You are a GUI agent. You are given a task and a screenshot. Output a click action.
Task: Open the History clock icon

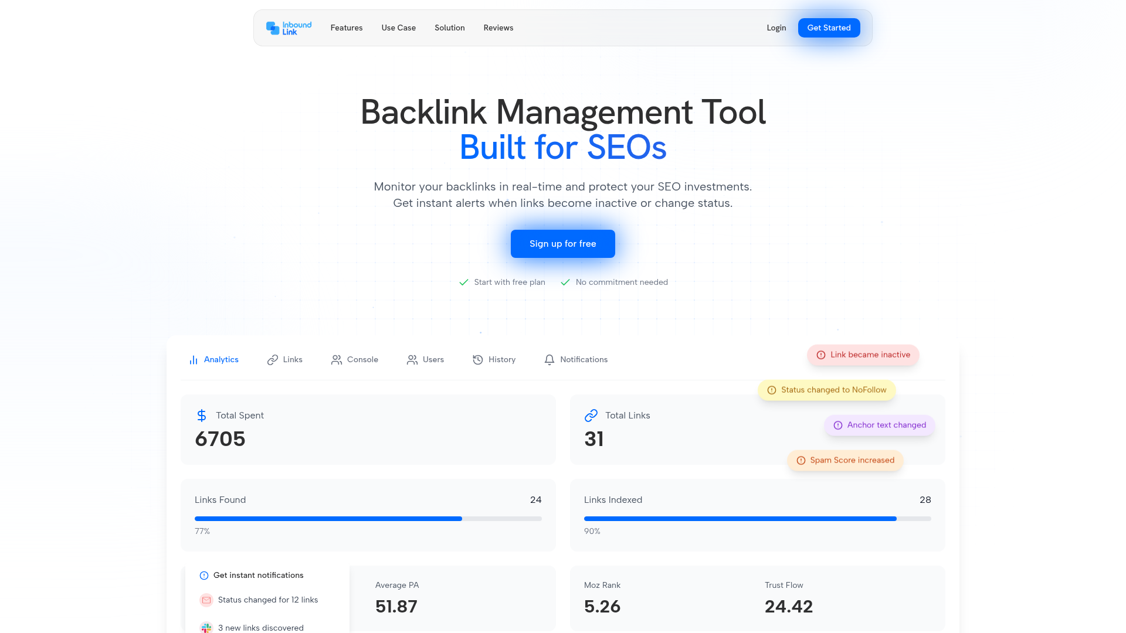[x=477, y=359]
